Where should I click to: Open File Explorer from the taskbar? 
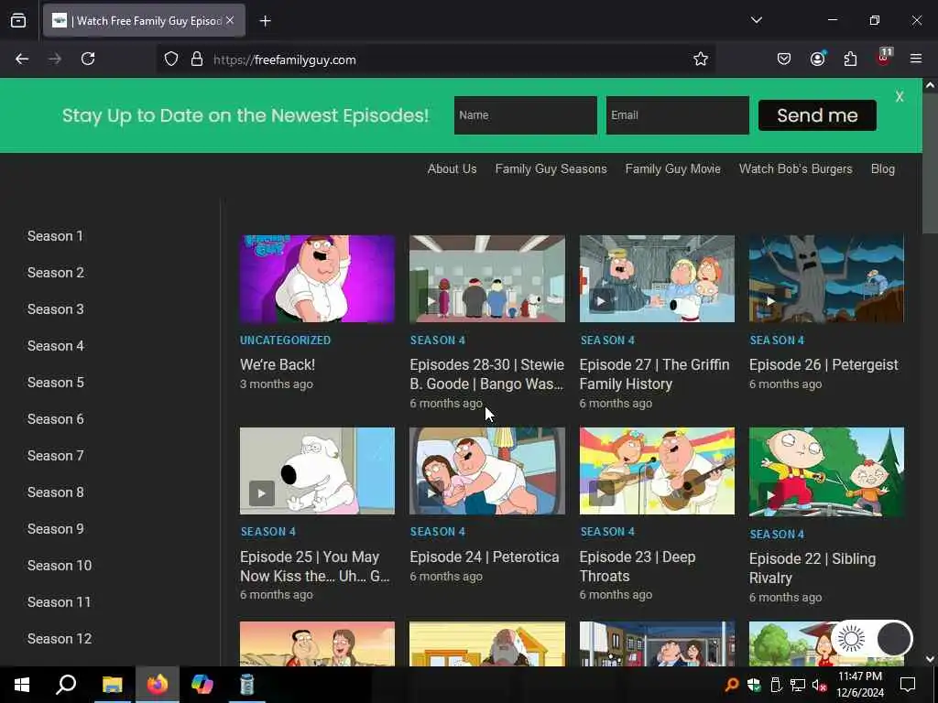[x=112, y=685]
